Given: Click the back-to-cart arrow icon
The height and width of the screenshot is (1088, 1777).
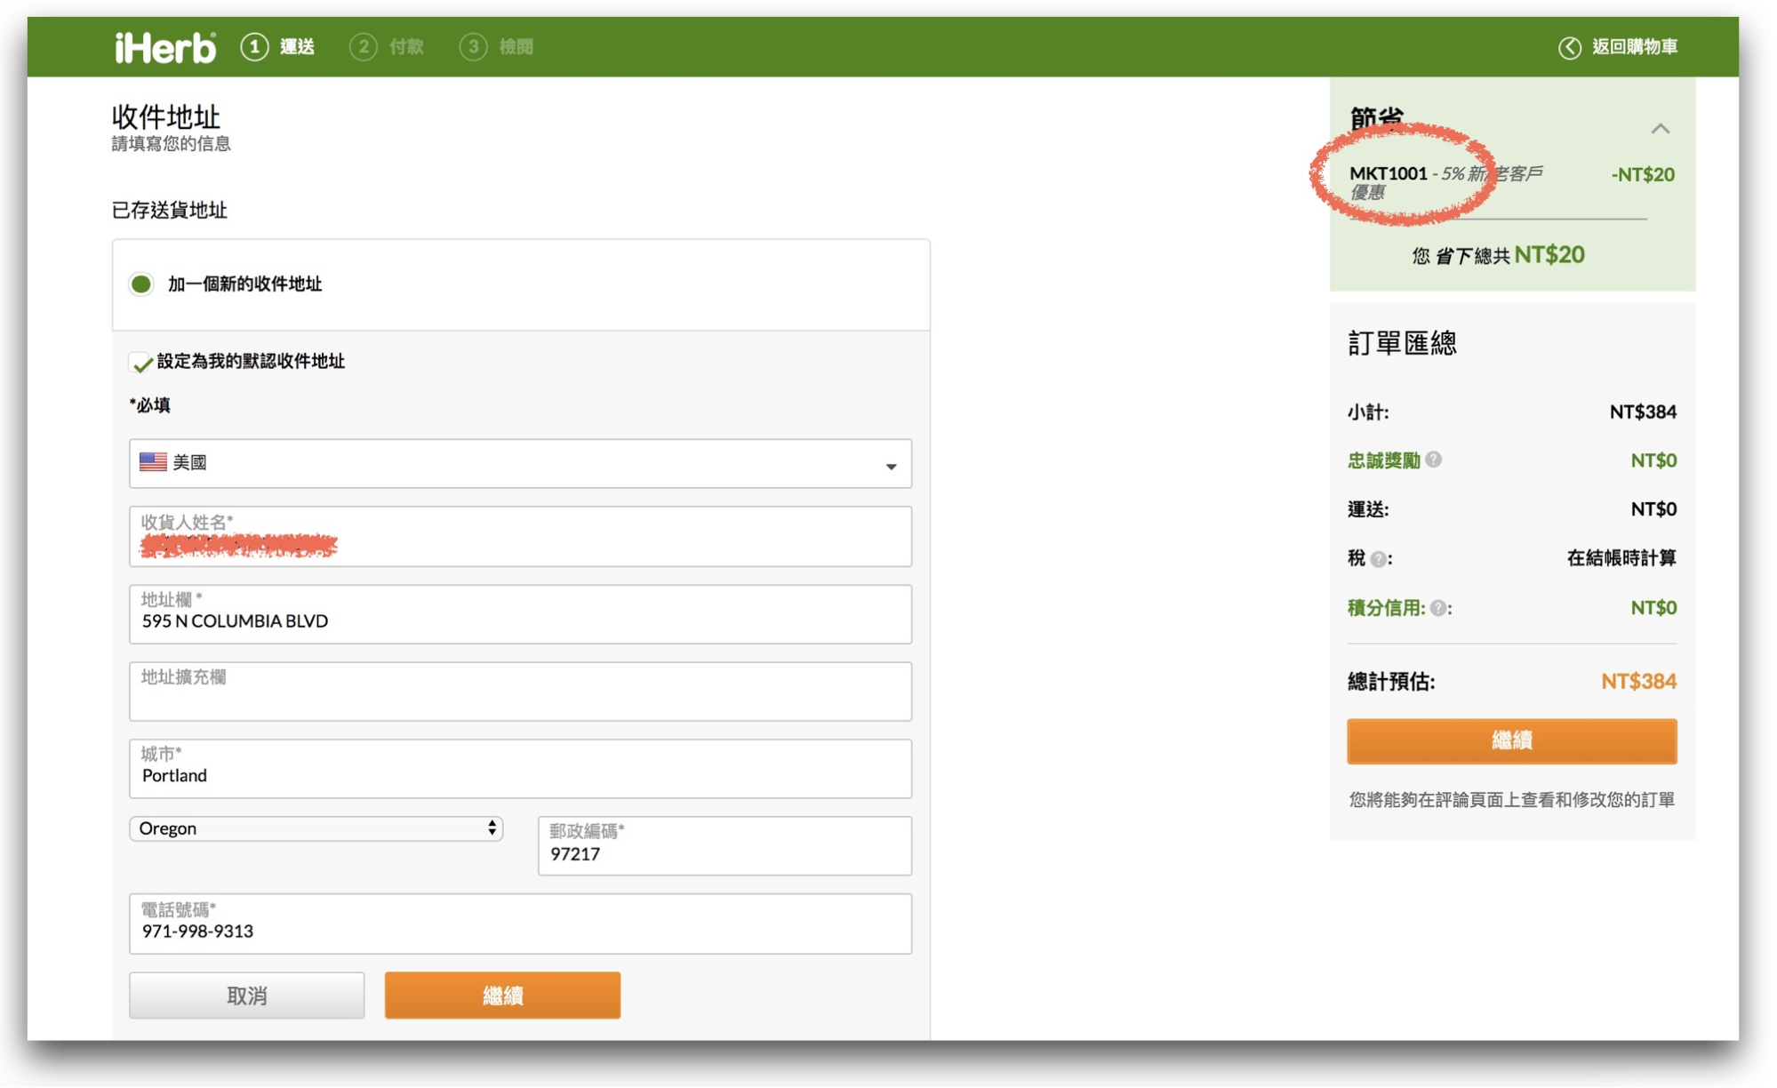Looking at the screenshot, I should [x=1569, y=47].
